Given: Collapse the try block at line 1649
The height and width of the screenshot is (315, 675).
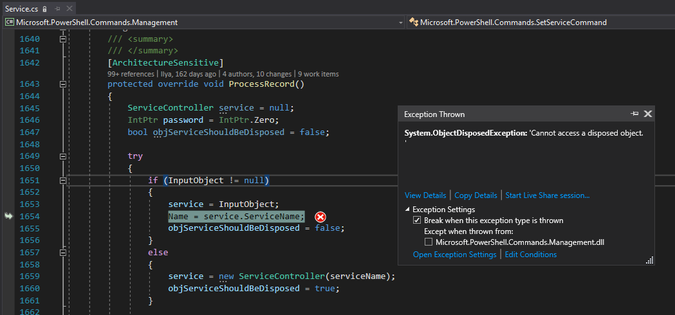Looking at the screenshot, I should (x=63, y=156).
